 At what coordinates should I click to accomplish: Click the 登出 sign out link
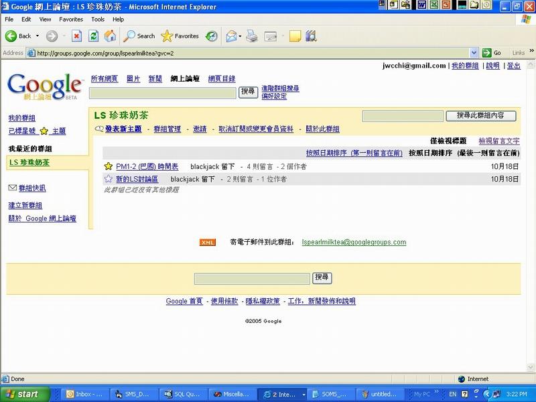point(513,66)
